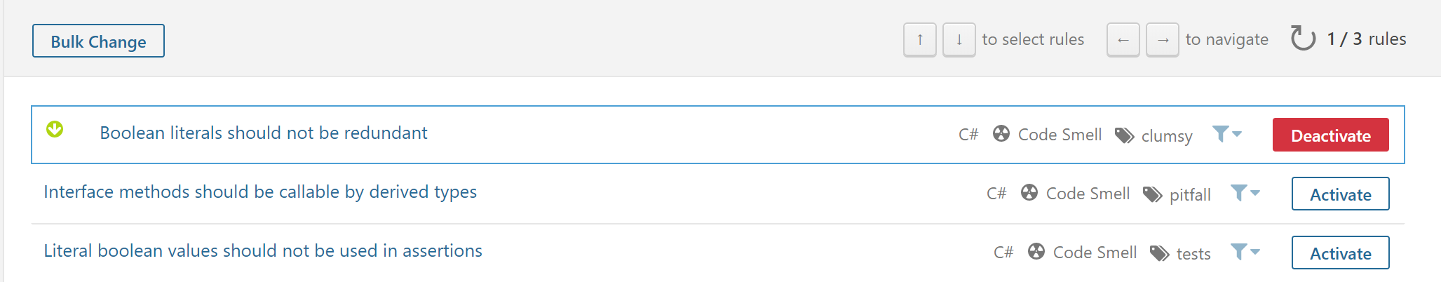Expand filter dropdown for Boolean literals rule

1226,133
